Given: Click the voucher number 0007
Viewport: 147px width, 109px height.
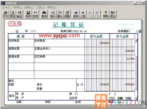Looking at the screenshot, I should 33,31.
